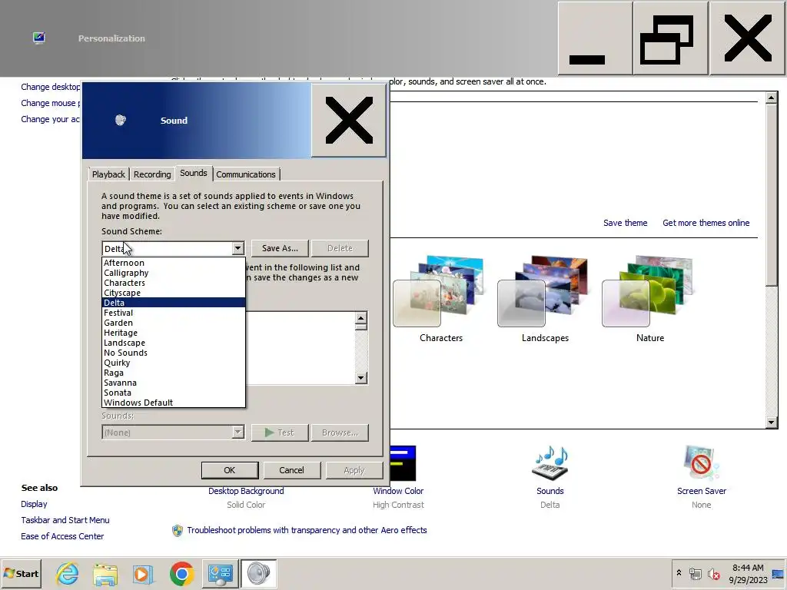Close the Sound dialog window

tap(349, 121)
